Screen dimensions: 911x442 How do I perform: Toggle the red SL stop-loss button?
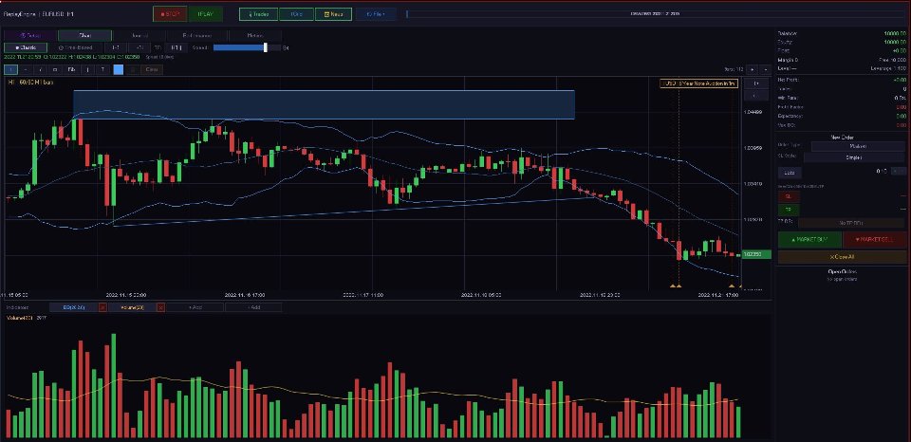click(x=789, y=196)
